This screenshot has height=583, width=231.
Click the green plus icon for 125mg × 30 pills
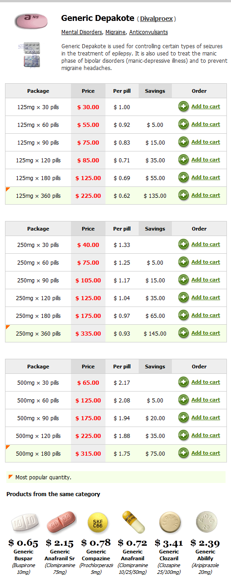[x=183, y=107]
